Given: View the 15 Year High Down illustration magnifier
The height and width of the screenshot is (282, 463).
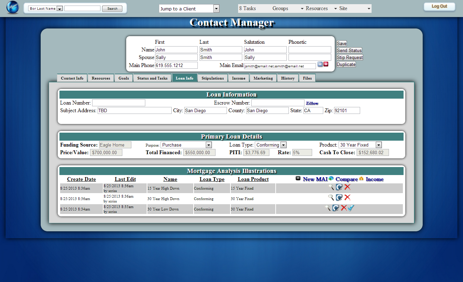Looking at the screenshot, I should (x=331, y=187).
